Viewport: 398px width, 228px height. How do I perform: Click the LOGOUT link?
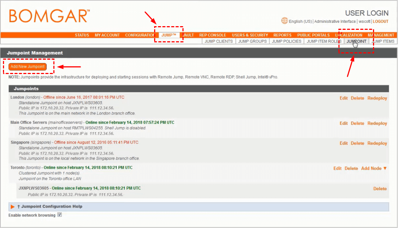380,21
